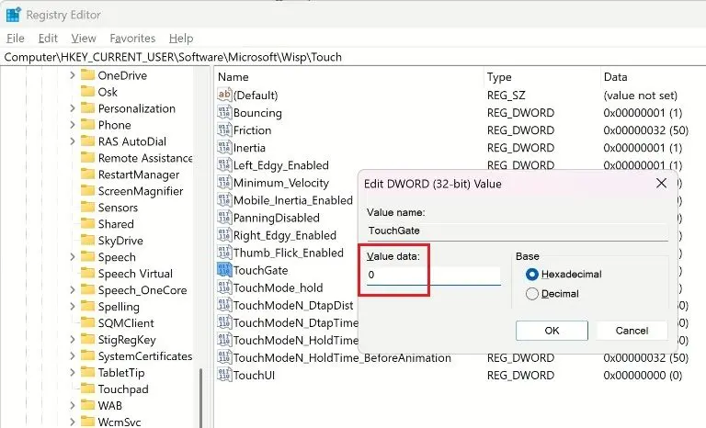Open the Favorites menu
This screenshot has width=706, height=428.
(132, 39)
